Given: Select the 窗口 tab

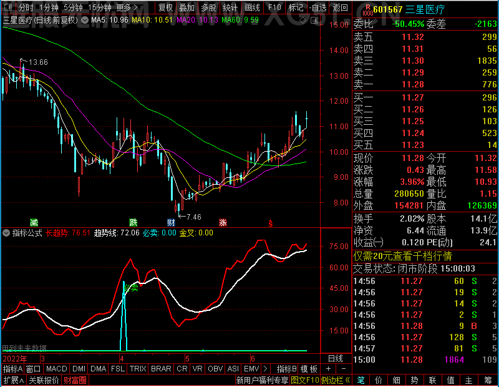Looking at the screenshot, I should 34,369.
